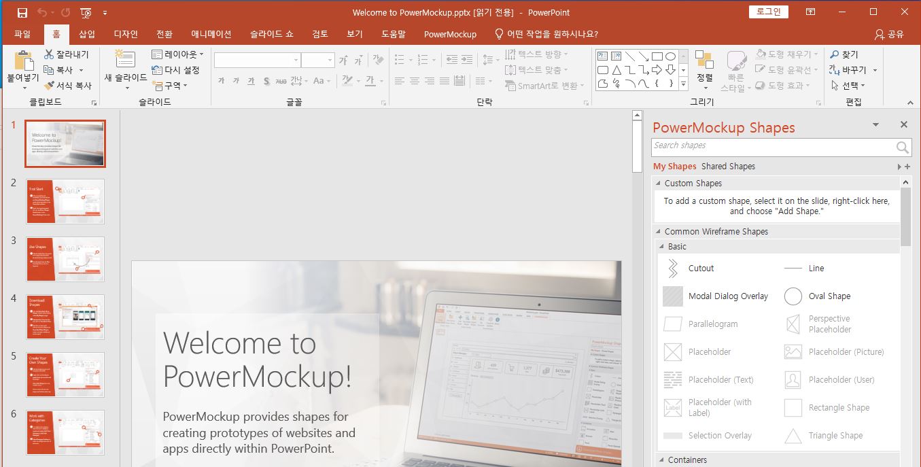Viewport: 921px width, 467px height.
Task: Click Arrange (정렬) icon
Action: pos(704,60)
